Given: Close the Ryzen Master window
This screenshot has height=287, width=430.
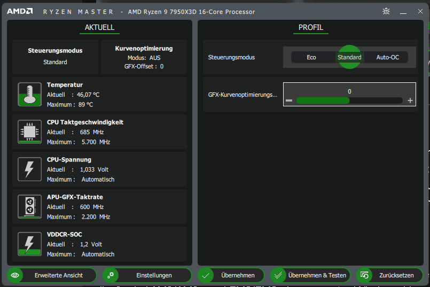Looking at the screenshot, I should click(420, 11).
